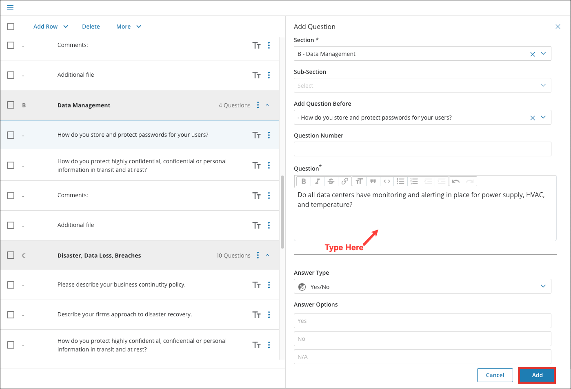Click the Add button to save the question
Image resolution: width=571 pixels, height=389 pixels.
coord(537,375)
